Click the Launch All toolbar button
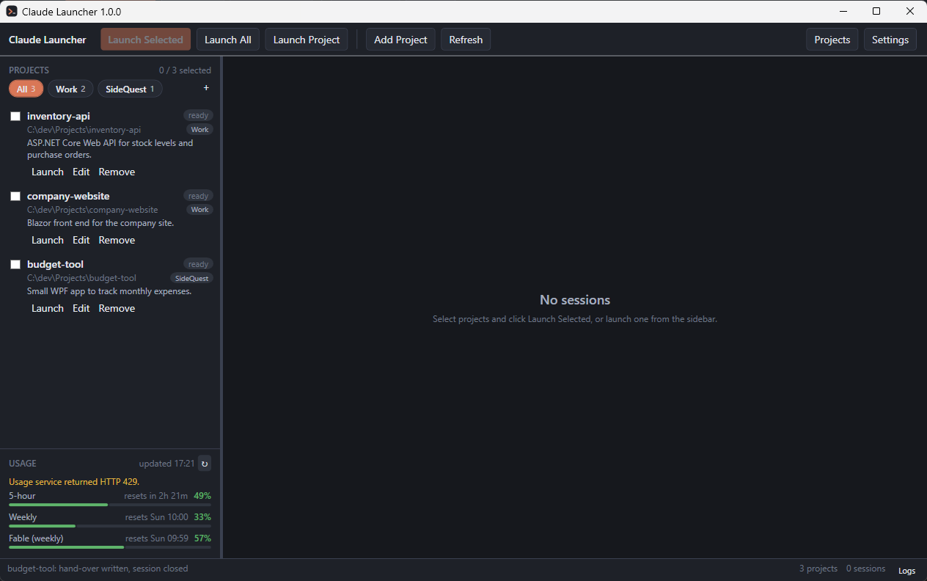This screenshot has width=927, height=581. pyautogui.click(x=227, y=40)
